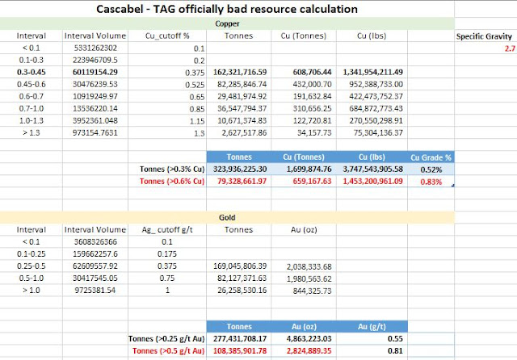Click the blue 'Cu Grade %' summary header
The height and width of the screenshot is (360, 517).
tap(431, 157)
